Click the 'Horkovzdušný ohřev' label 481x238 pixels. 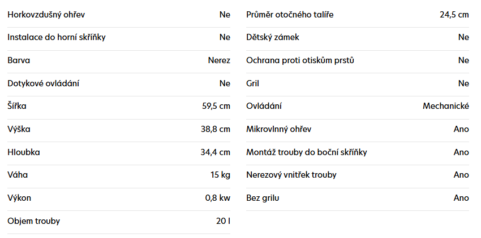46,15
